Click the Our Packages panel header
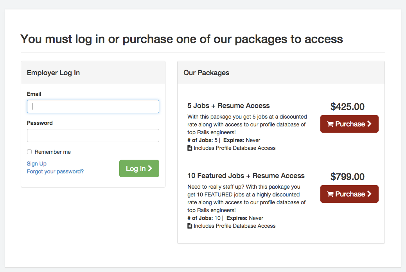Viewport: 406px width, 272px height. click(x=206, y=73)
